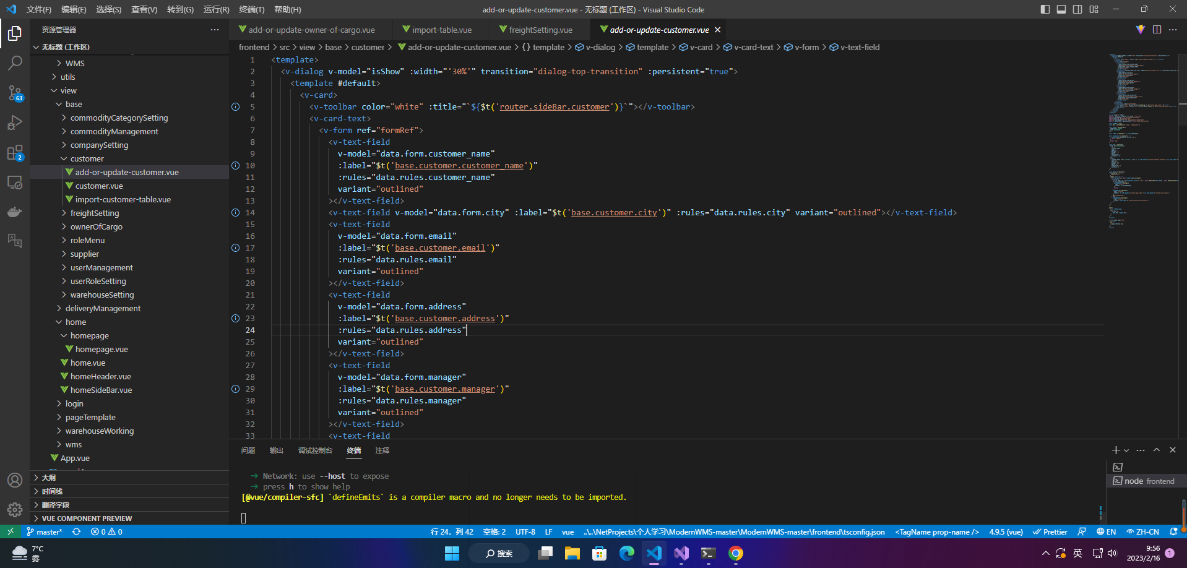Screen dimensions: 1187x568
Task: Open Customize Layout icon
Action: (x=1094, y=9)
